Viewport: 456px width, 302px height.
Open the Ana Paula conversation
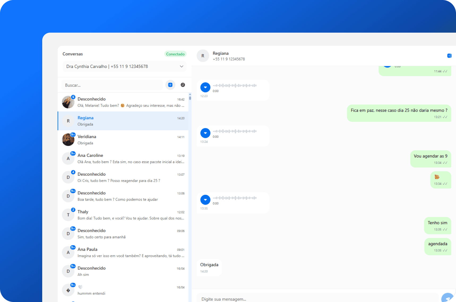point(123,252)
